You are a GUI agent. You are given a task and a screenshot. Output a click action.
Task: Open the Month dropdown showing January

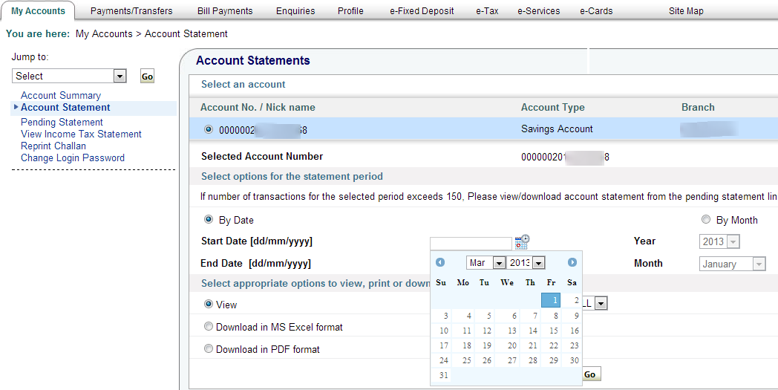tap(733, 264)
